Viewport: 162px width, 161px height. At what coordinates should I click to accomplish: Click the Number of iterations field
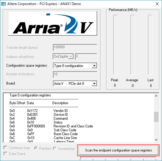pos(75,74)
